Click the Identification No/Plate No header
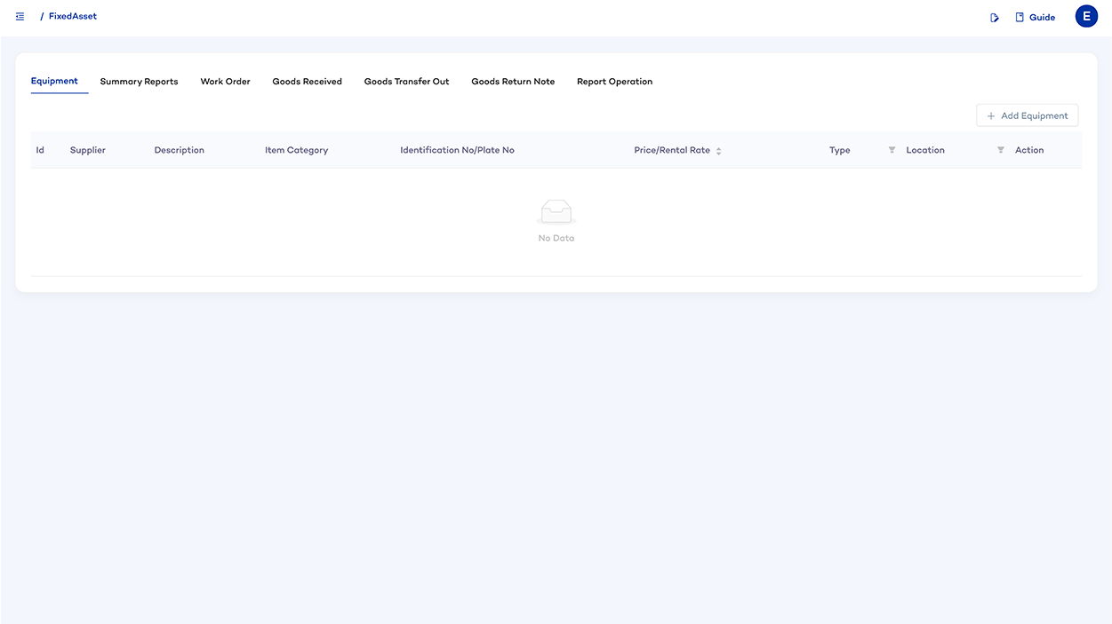 [x=457, y=150]
